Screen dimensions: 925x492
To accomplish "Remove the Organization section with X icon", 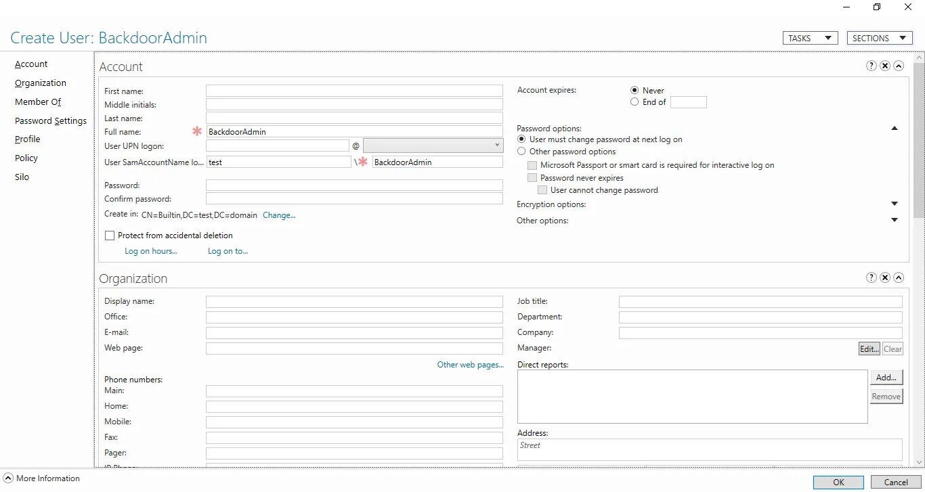I will point(885,277).
